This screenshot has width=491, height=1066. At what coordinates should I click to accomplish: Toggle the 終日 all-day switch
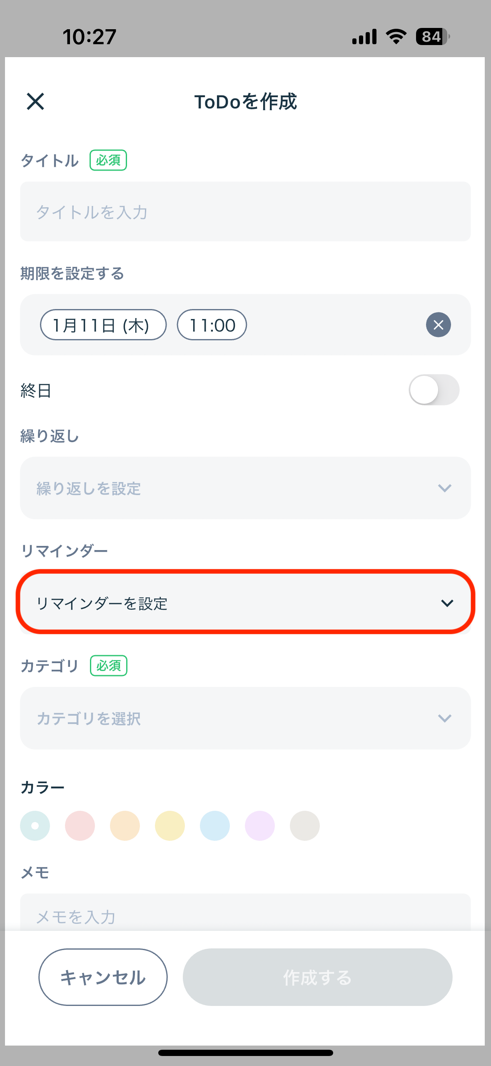pos(434,390)
